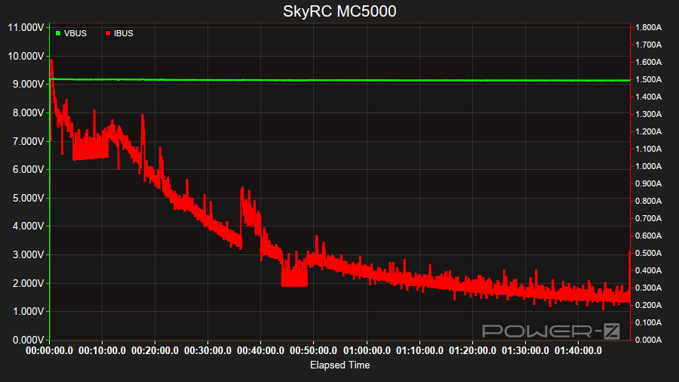This screenshot has width=679, height=382.
Task: Click the 6.000V voltage axis label
Action: coord(28,170)
